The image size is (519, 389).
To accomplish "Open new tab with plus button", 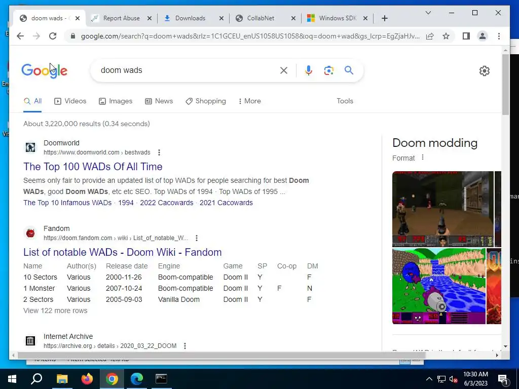I will click(x=384, y=18).
